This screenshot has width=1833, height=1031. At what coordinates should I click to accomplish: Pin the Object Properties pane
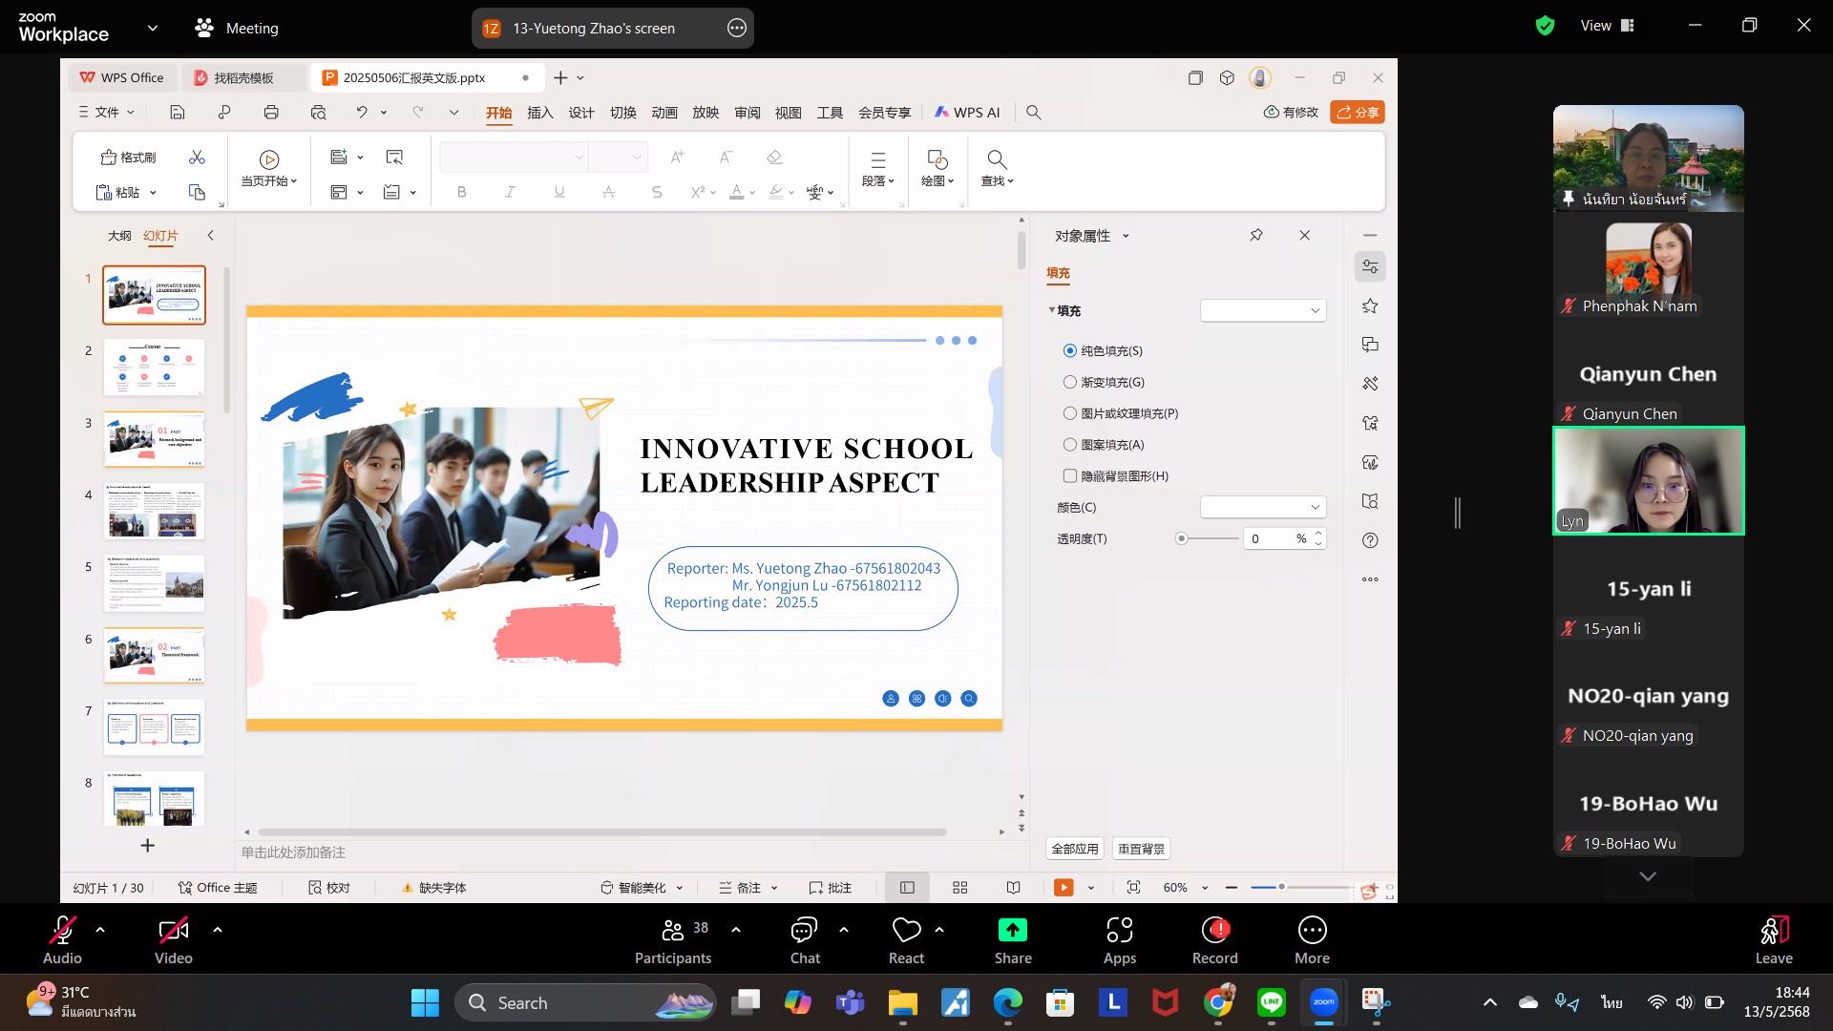[1256, 235]
